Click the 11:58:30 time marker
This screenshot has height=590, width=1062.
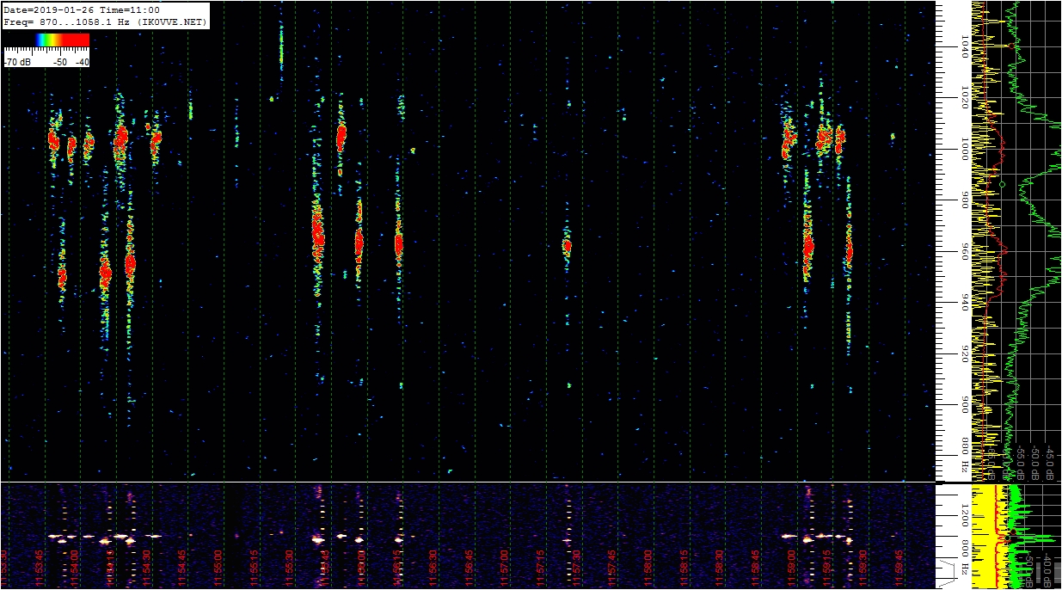coord(719,568)
